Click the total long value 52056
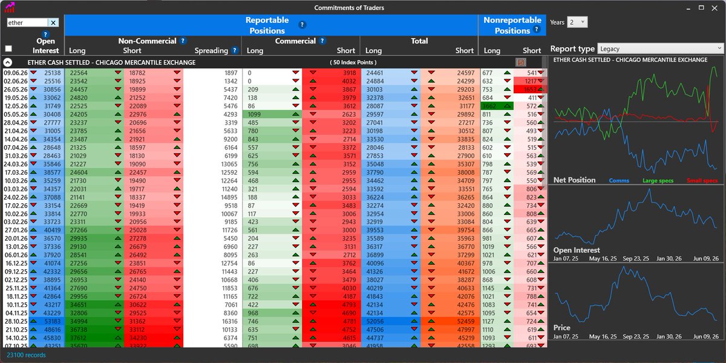726x363 pixels. pos(376,321)
